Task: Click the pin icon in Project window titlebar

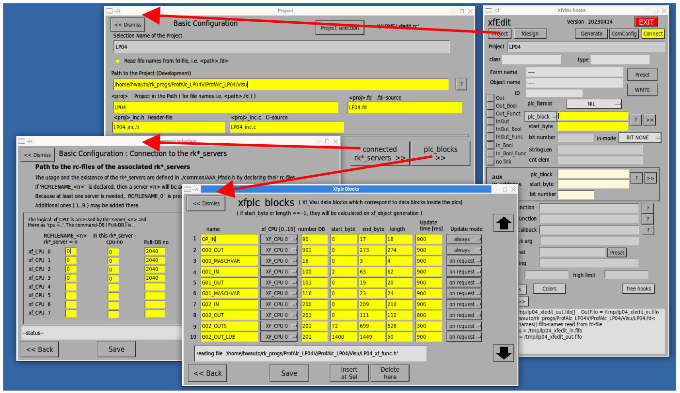Action: [x=118, y=11]
